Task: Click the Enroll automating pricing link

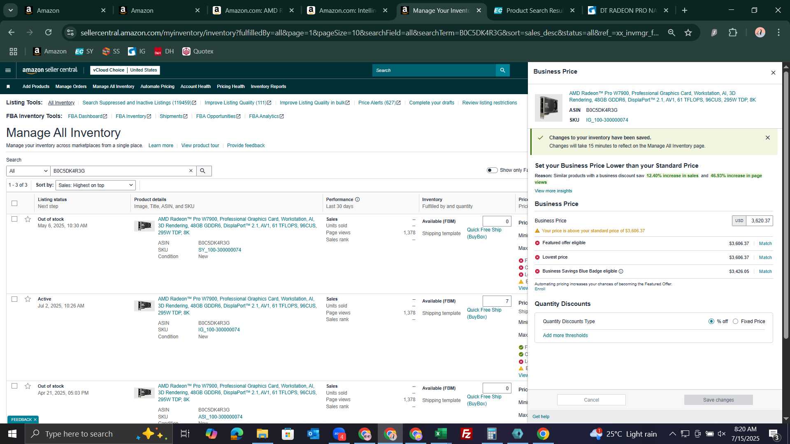Action: (x=540, y=289)
